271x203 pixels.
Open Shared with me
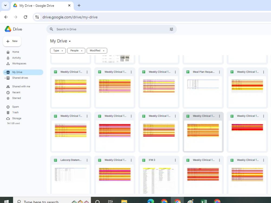pos(21,87)
